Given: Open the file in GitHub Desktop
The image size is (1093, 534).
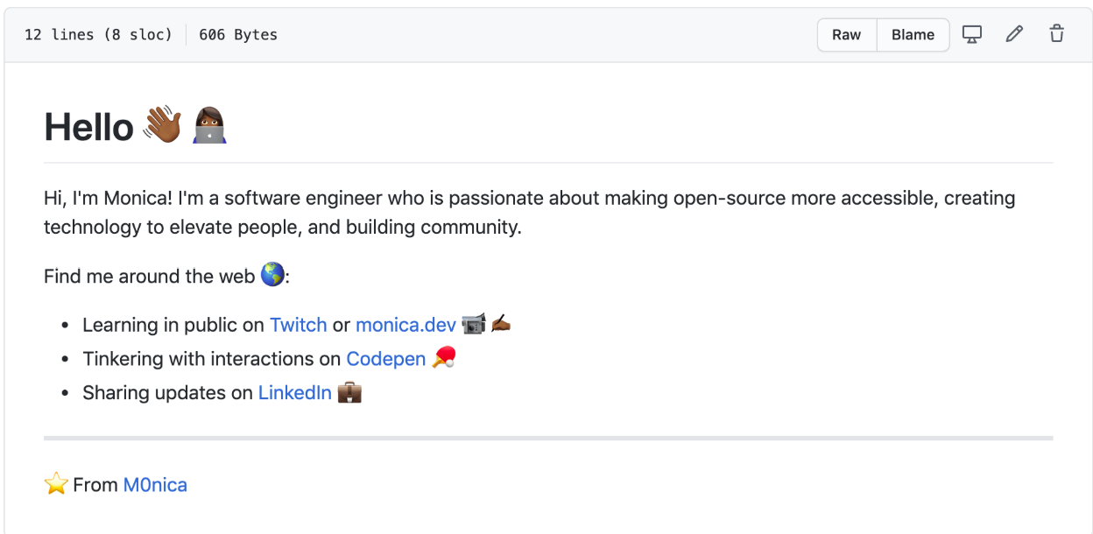Looking at the screenshot, I should pos(972,34).
